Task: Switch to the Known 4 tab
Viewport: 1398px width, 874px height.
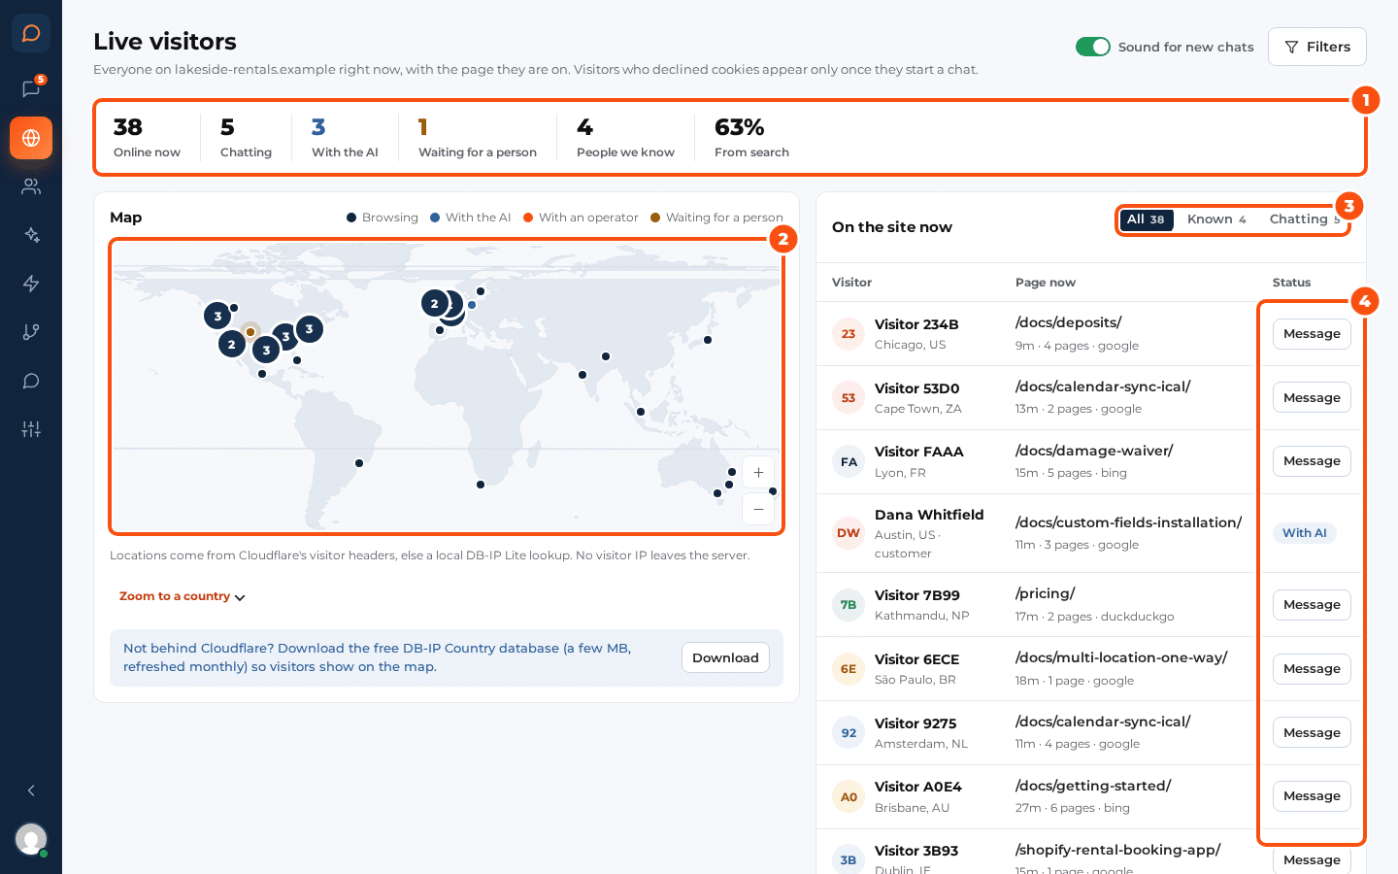Action: [x=1216, y=219]
